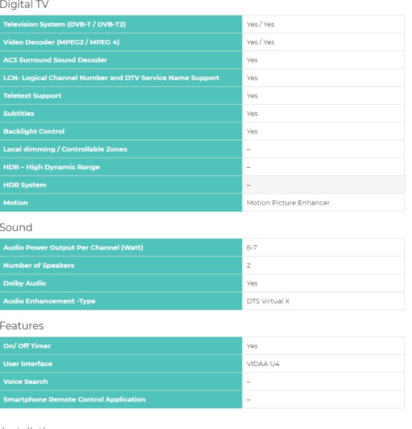This screenshot has height=429, width=412.
Task: Select the 'LCN- Logical Channel Number' row label
Action: point(111,78)
